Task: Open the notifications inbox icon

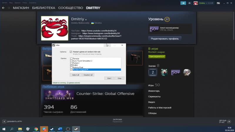Action: [x=189, y=3]
